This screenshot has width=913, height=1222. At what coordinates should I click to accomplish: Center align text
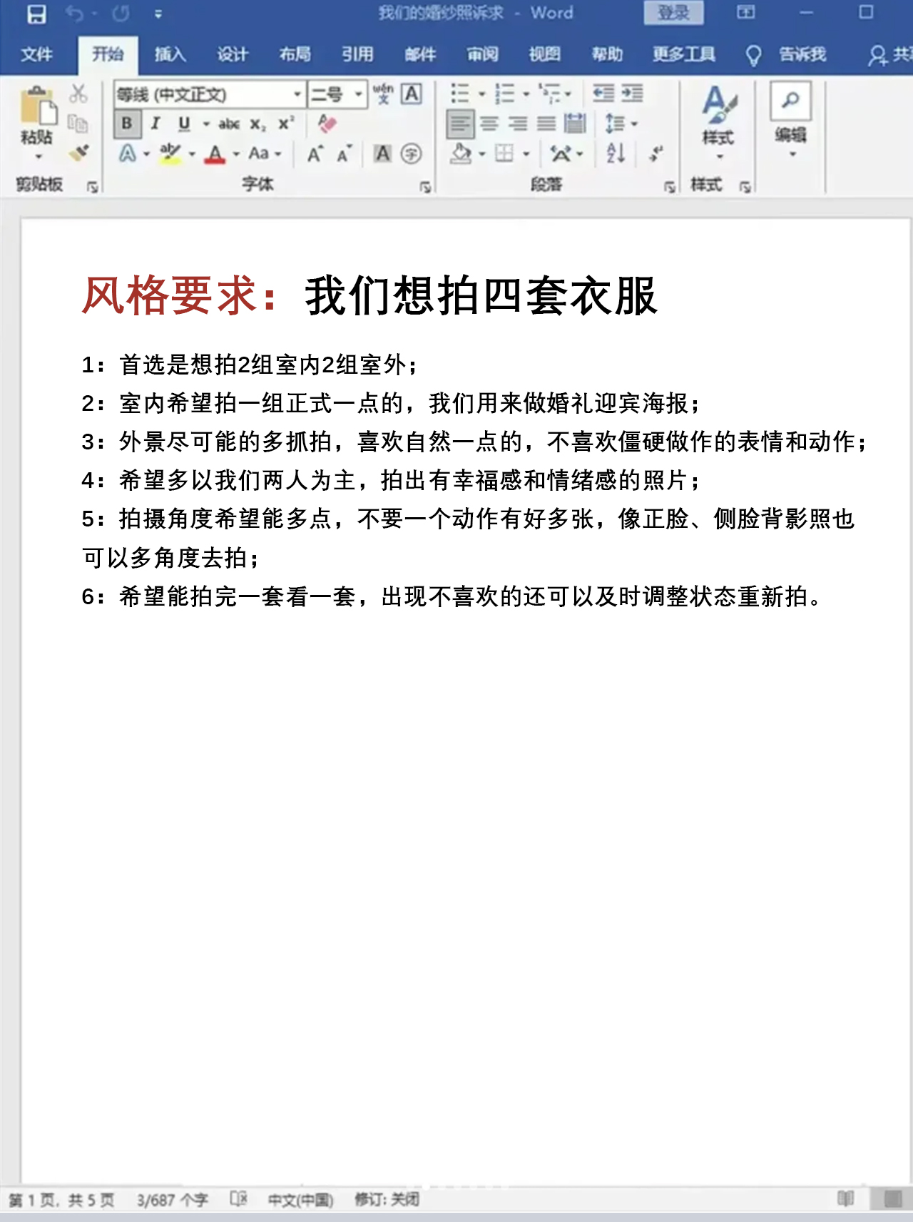(x=489, y=124)
